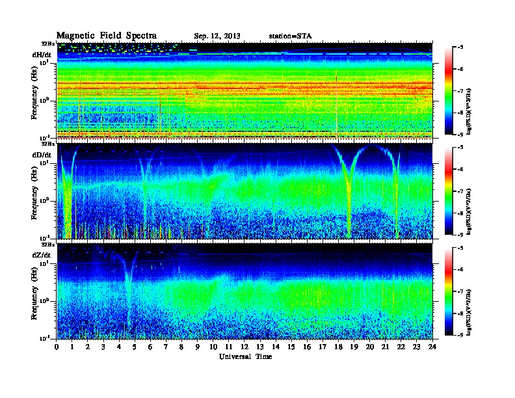Click the -7 value on the dD/dt color scale

460,191
